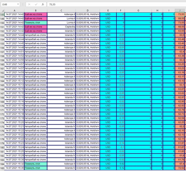The width and height of the screenshot is (186, 171).
Task: Select column J header
Action: click(180, 11)
